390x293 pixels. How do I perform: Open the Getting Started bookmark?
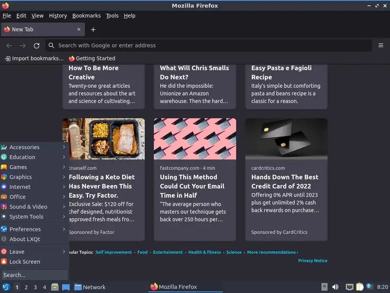tap(92, 58)
